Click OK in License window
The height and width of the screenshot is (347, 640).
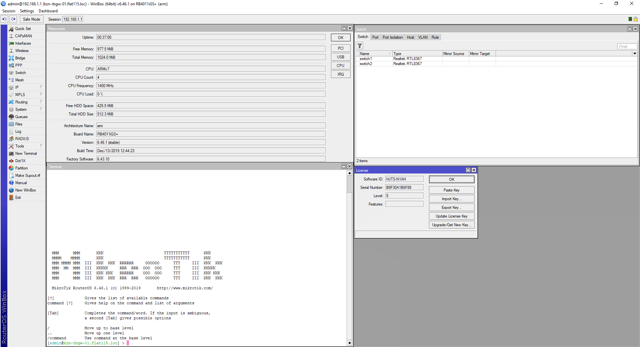coord(452,180)
